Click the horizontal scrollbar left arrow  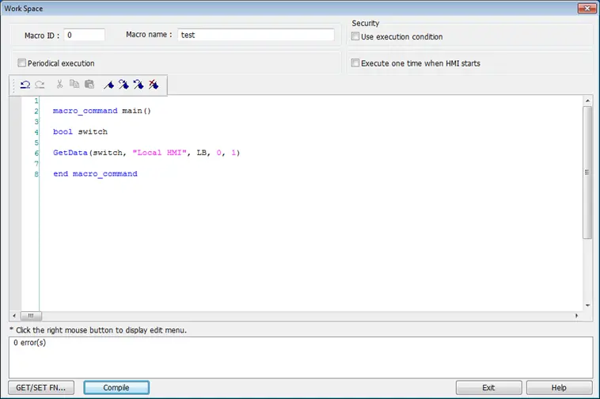(14, 316)
